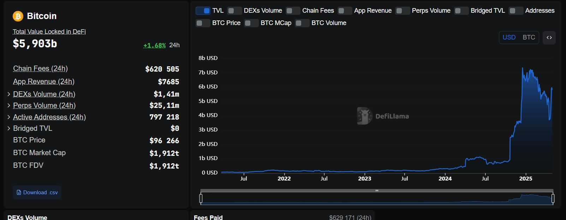This screenshot has height=220, width=566.
Task: Click the 2022 x-axis label
Action: click(284, 179)
